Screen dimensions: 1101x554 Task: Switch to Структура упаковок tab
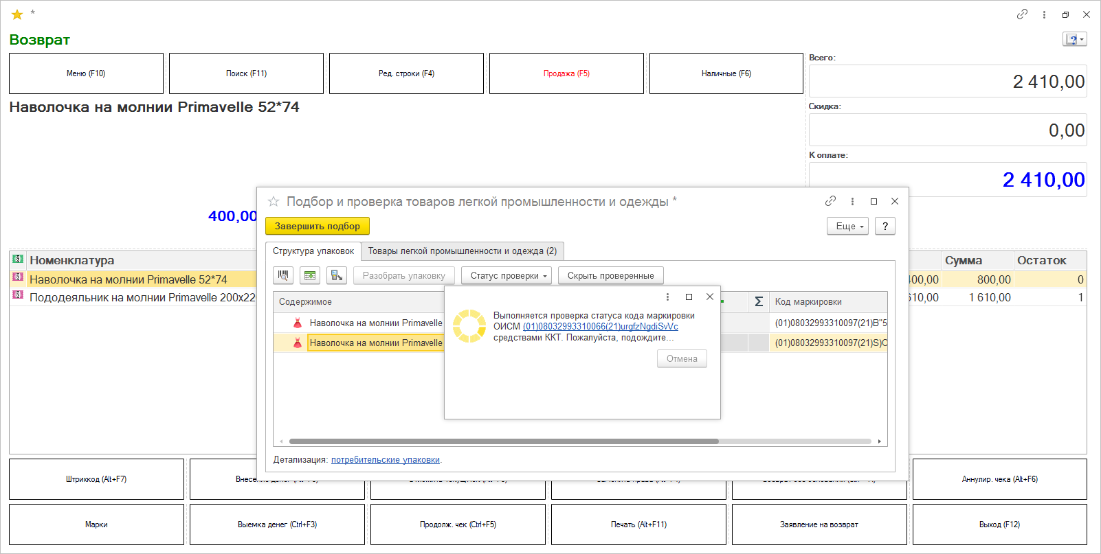pos(313,251)
